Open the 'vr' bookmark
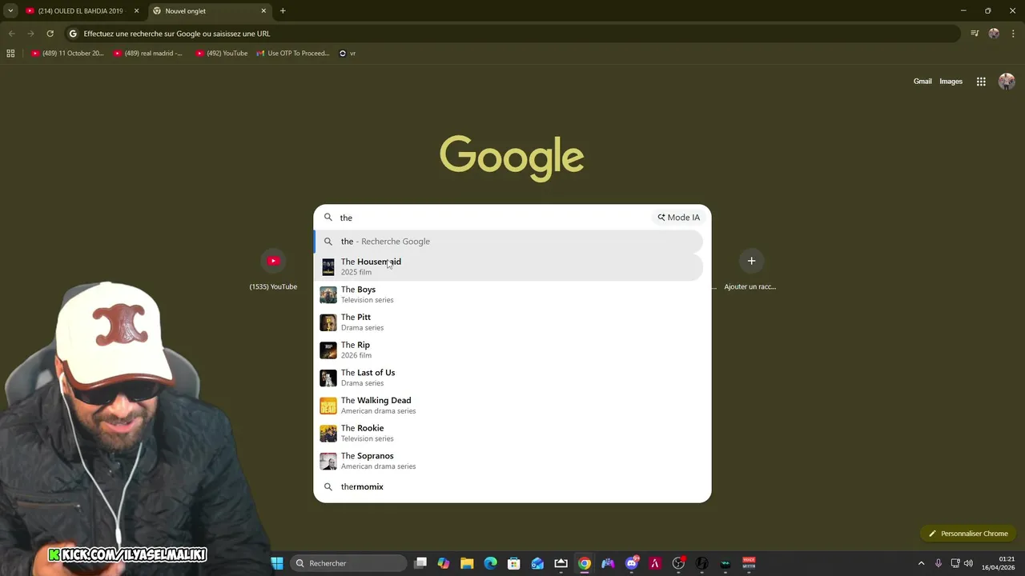This screenshot has width=1025, height=576. 348,54
